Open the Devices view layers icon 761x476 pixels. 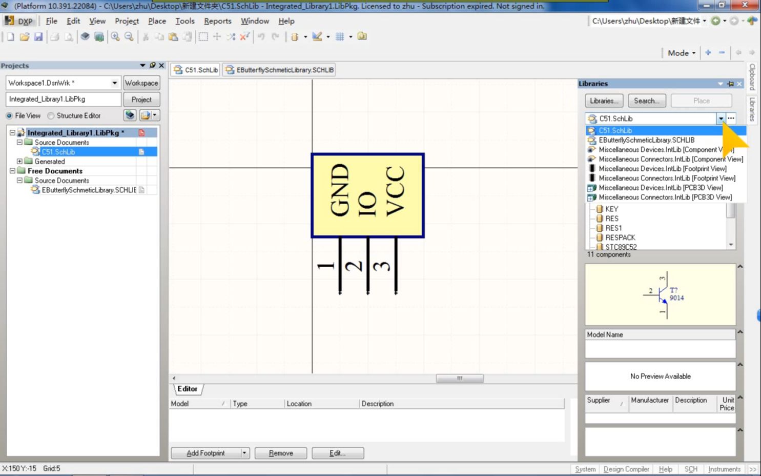(85, 37)
